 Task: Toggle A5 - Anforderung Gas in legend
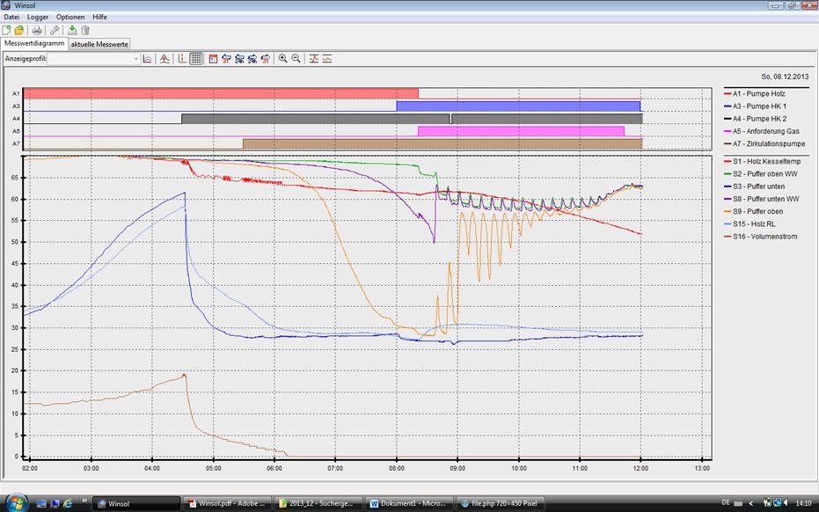click(767, 130)
